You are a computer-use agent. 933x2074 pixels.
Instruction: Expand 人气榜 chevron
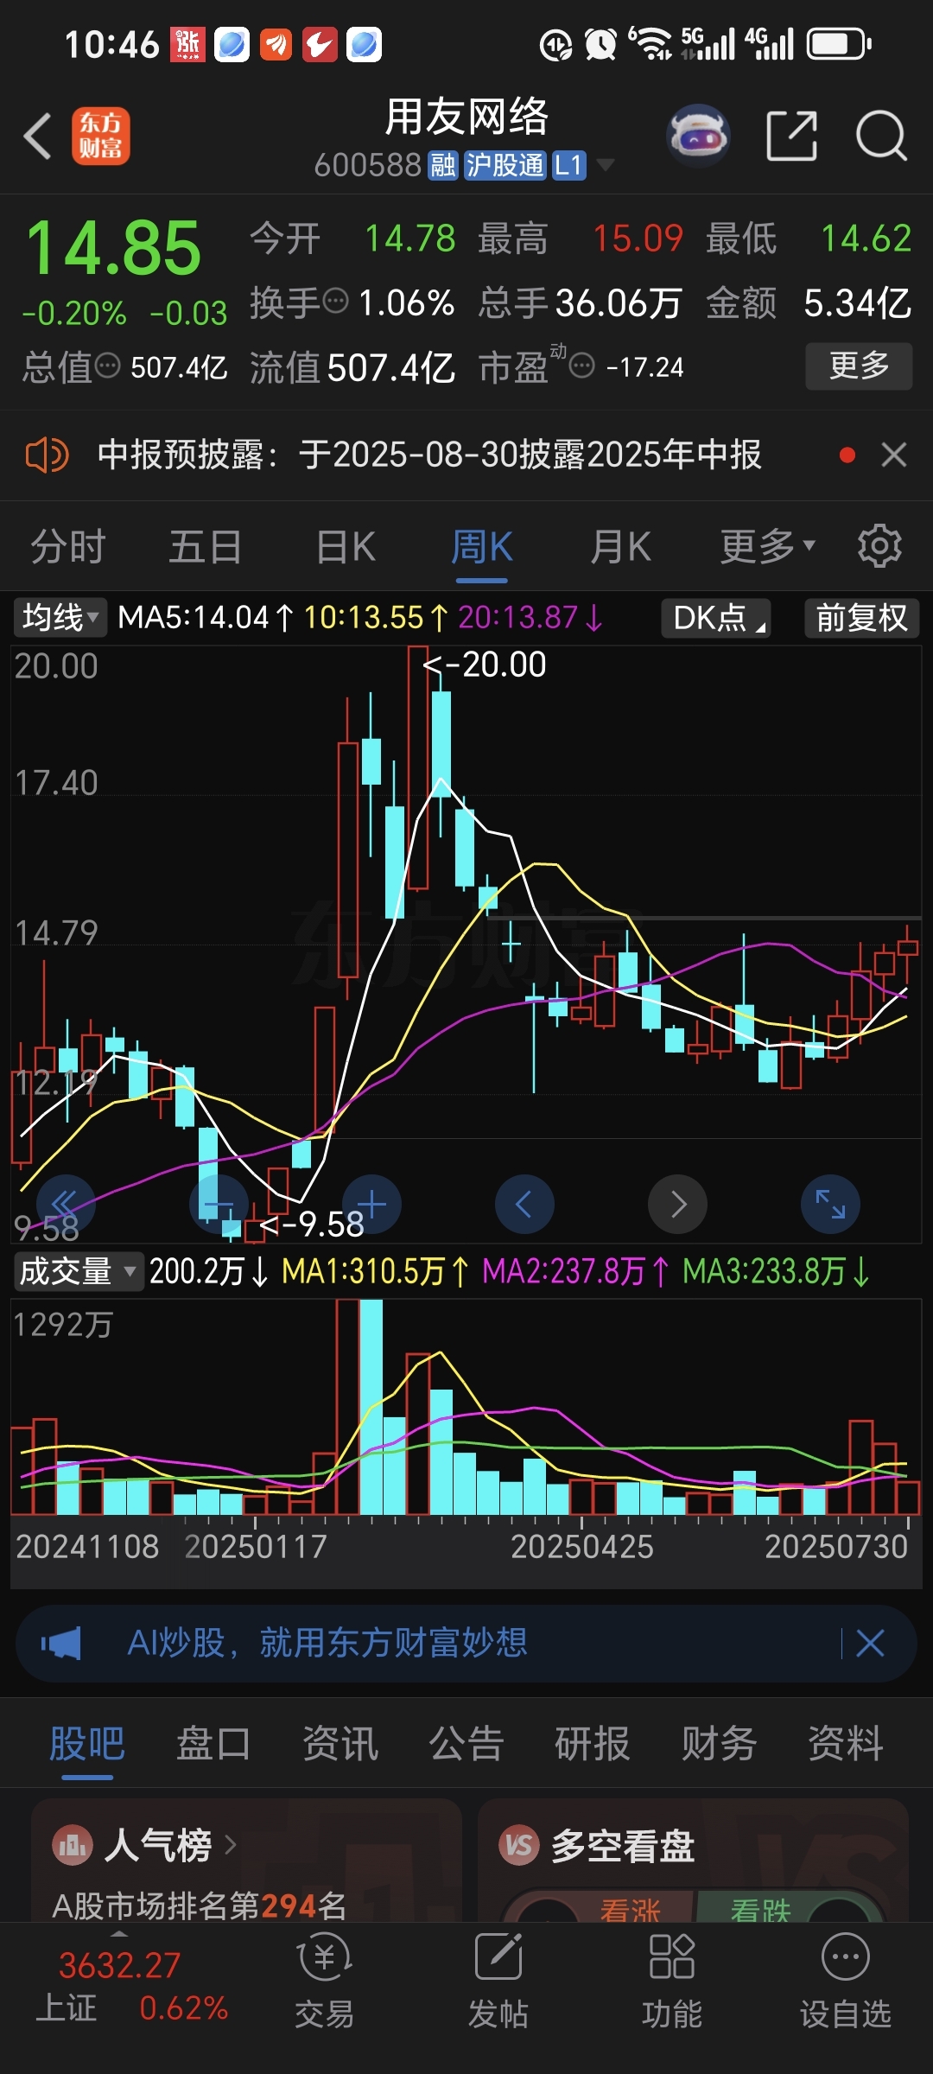point(231,1846)
